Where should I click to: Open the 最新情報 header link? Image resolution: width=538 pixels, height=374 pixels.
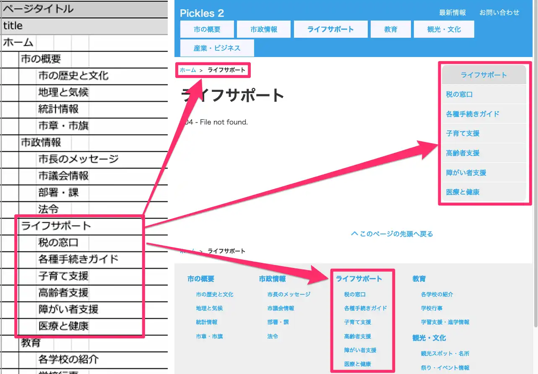[x=452, y=13]
